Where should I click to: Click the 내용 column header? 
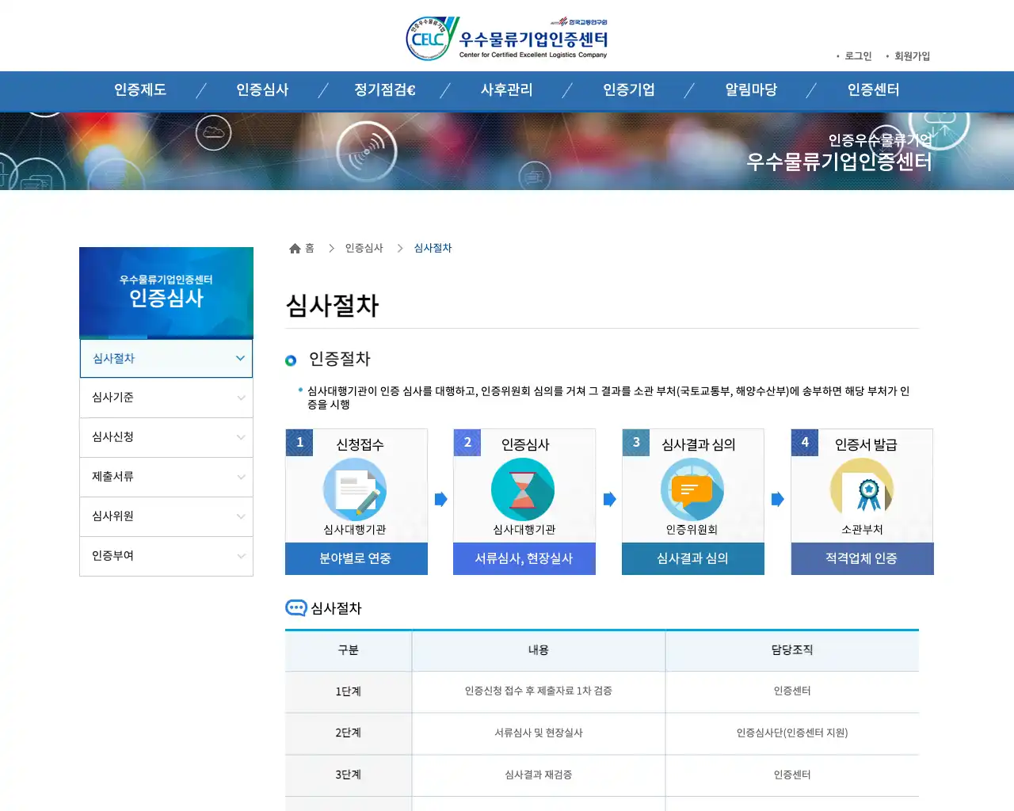click(539, 650)
